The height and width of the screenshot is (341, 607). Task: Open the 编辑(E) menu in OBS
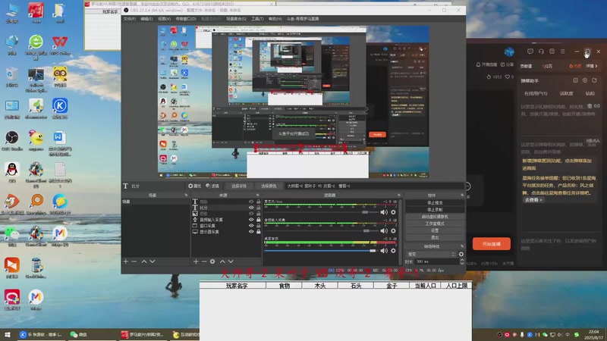[x=146, y=18]
